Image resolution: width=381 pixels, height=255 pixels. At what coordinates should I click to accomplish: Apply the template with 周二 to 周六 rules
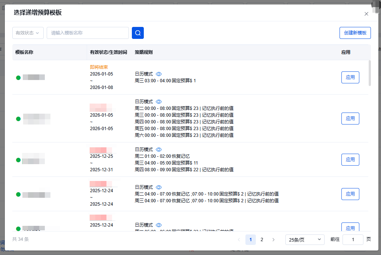[x=350, y=119]
